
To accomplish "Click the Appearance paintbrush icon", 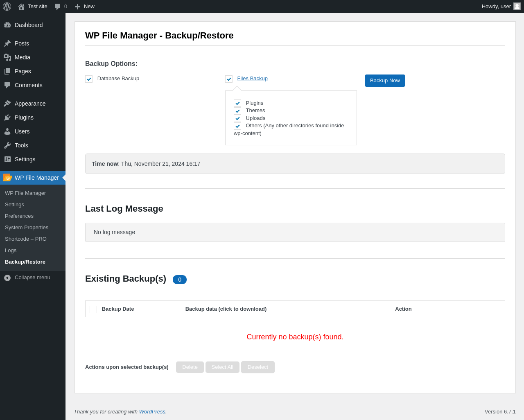I will click(7, 104).
